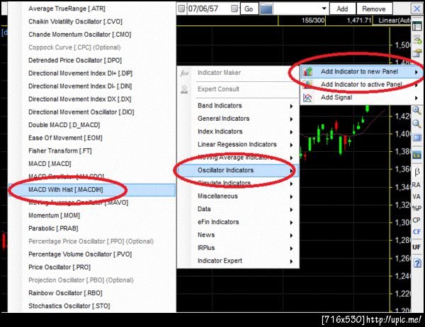Click the zoom out magnifier icon

pyautogui.click(x=416, y=124)
